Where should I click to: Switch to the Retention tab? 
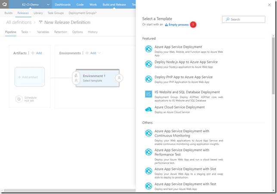61,32
